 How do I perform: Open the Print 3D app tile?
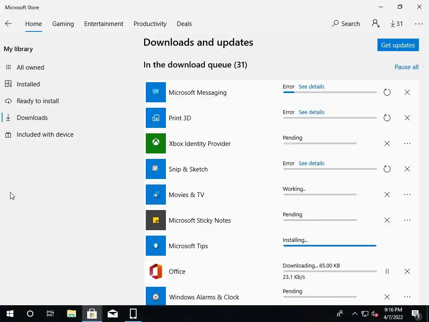pos(156,118)
